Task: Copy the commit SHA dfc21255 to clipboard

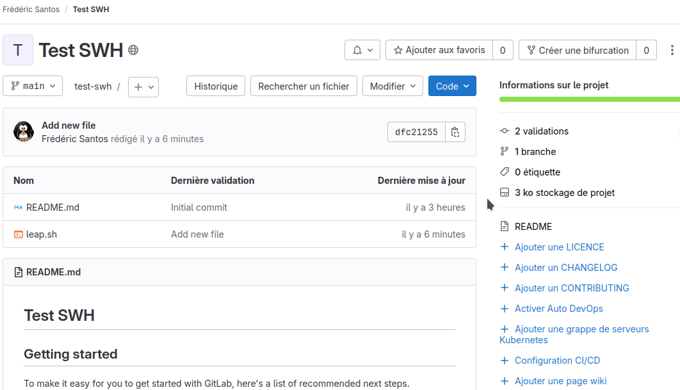Action: coord(455,132)
